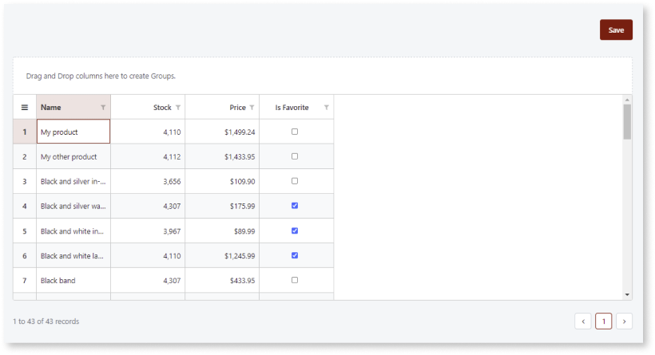Click the Save button

(x=616, y=30)
